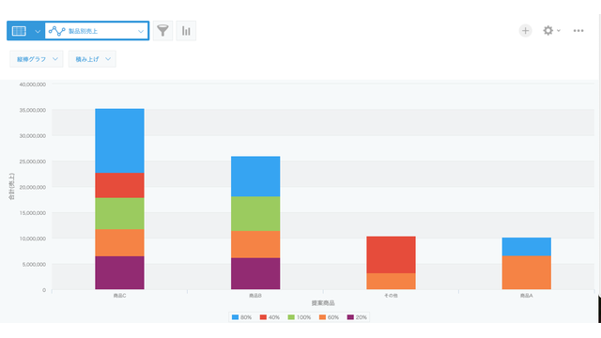Open the 積み上げ stacking mode dropdown

[92, 59]
